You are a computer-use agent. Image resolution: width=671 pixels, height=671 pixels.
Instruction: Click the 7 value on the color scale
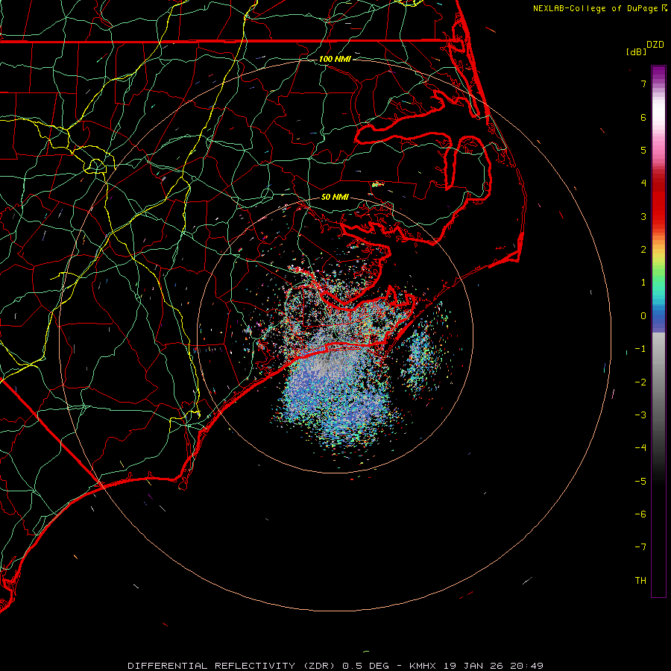643,84
